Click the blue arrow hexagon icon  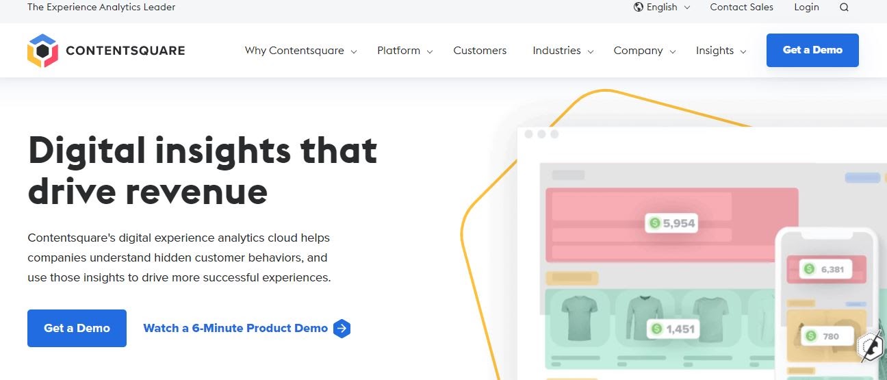[x=342, y=329]
